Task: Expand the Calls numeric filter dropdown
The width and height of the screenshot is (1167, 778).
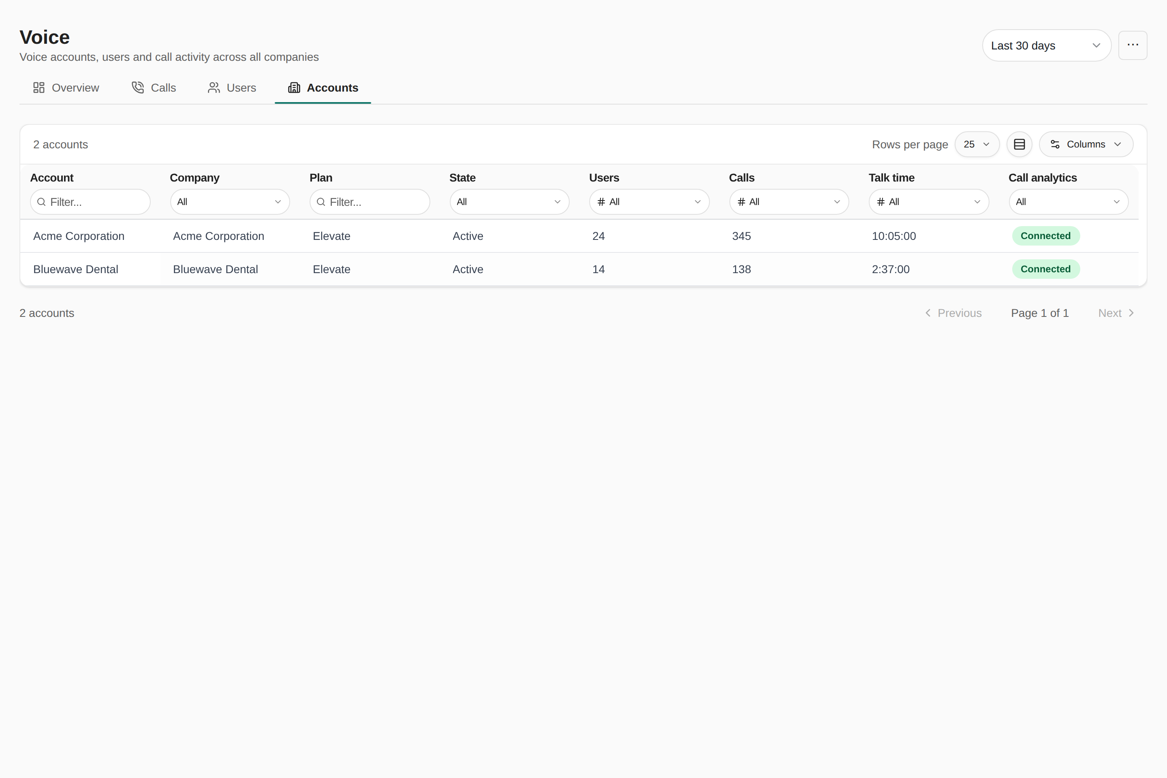Action: click(x=789, y=202)
